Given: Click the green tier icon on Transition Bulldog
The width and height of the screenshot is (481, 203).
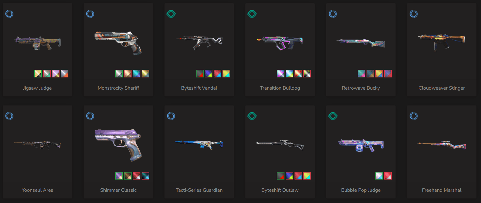Looking at the screenshot, I should click(252, 14).
